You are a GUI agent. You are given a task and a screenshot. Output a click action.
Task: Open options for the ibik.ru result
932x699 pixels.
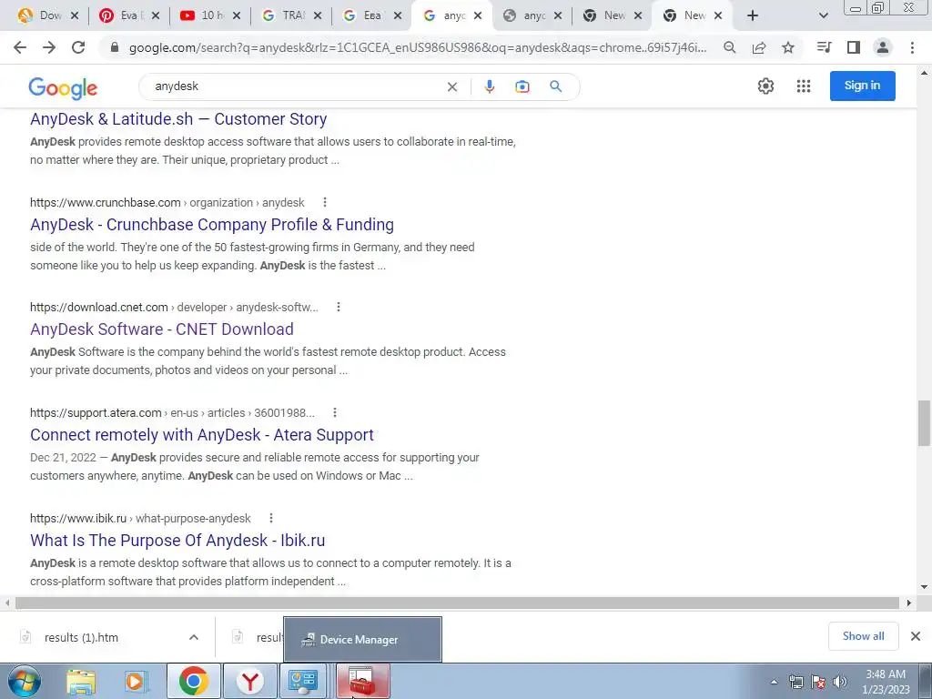pos(271,518)
